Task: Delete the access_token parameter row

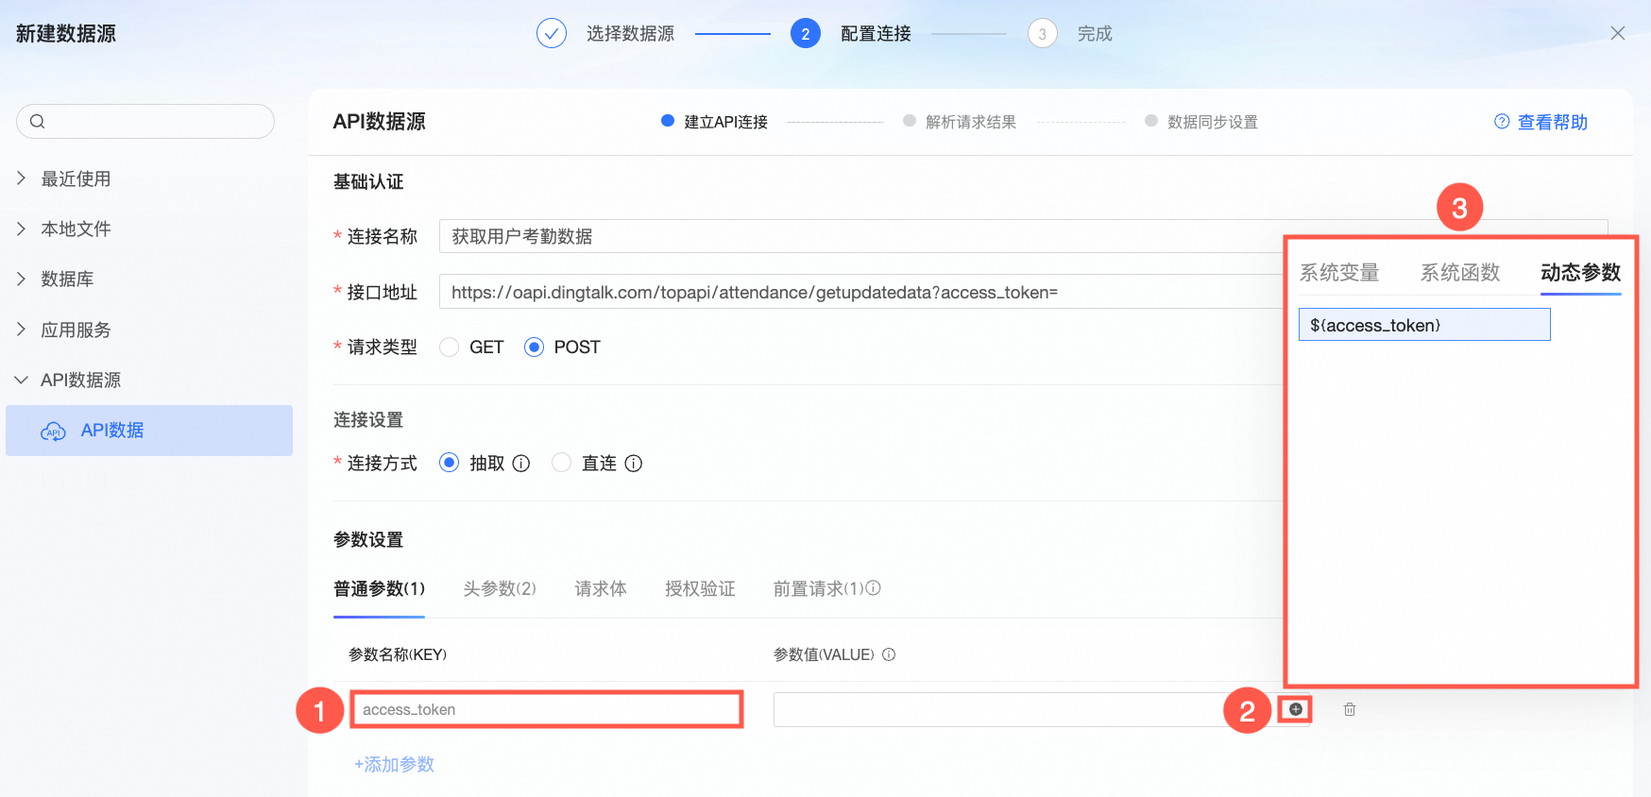Action: click(x=1350, y=709)
